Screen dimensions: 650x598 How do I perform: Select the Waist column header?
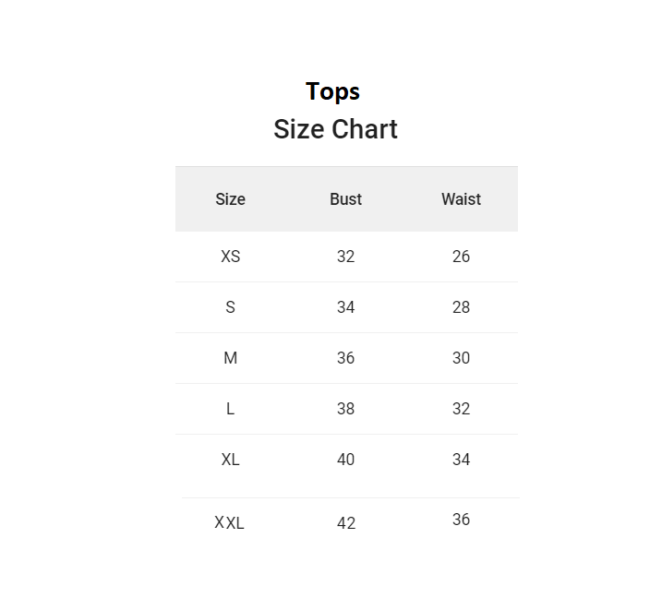point(461,199)
